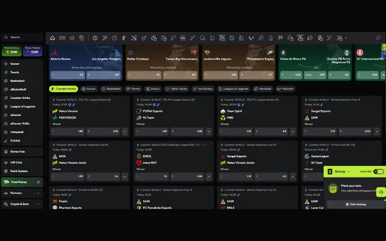Click the Bonus Hub gift icon in sidebar

6,152
